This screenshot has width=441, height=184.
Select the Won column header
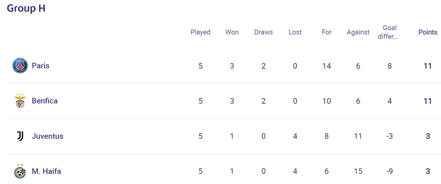point(232,32)
